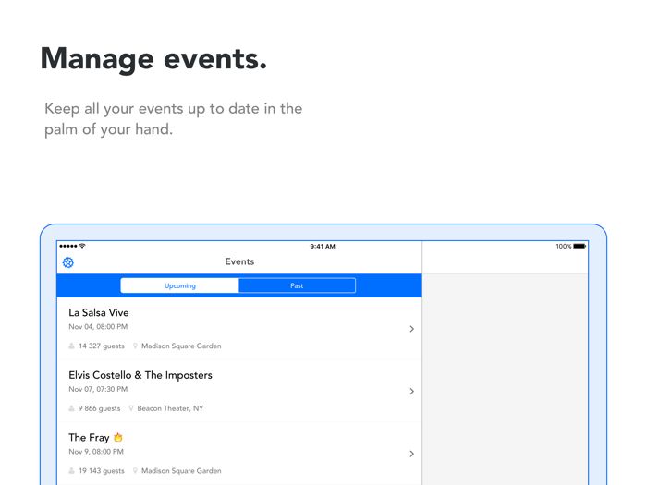Viewport: 647px width, 485px height.
Task: Open La Salsa Vive event chevron
Action: [411, 329]
